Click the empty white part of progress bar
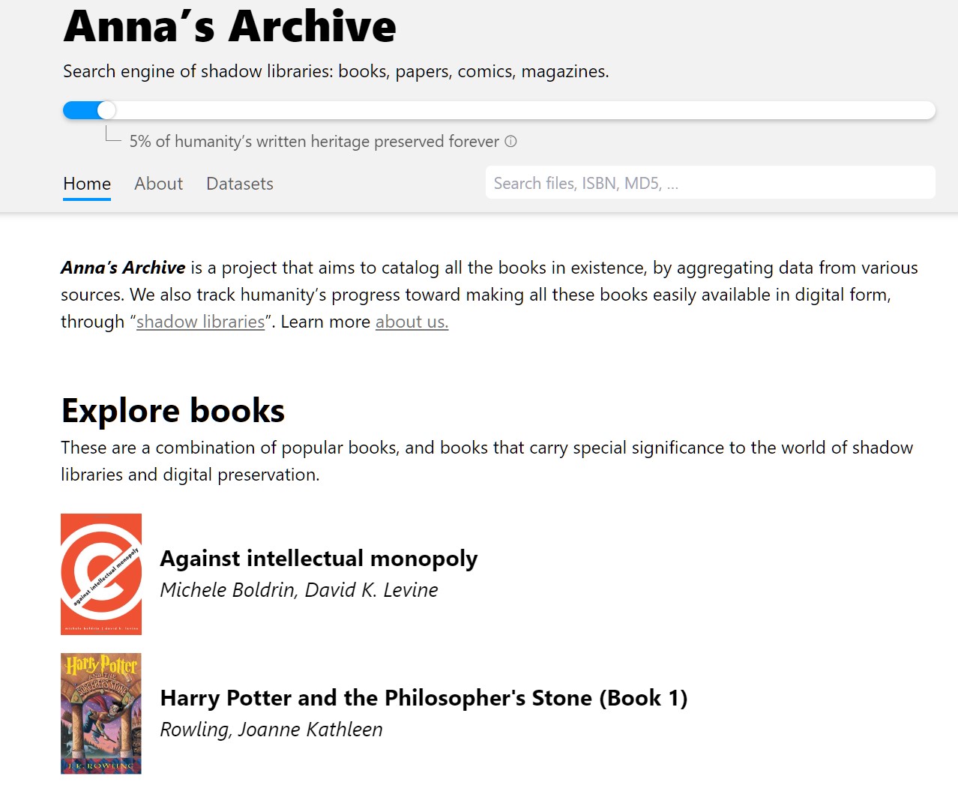 click(525, 110)
